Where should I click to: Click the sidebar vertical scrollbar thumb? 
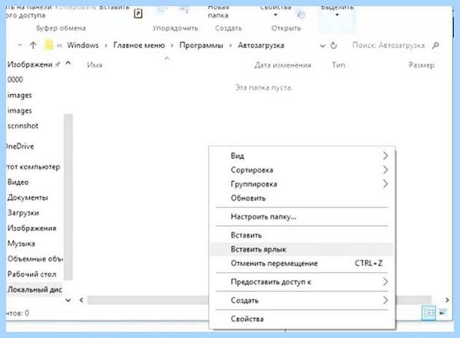(68, 197)
